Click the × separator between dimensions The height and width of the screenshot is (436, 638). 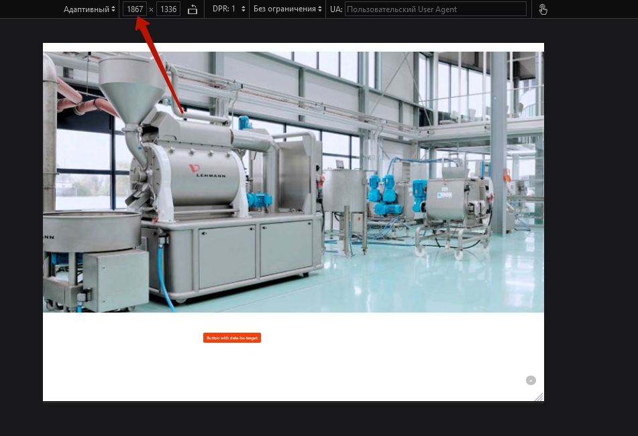coord(152,9)
